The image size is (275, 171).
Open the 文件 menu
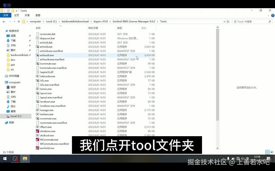[x=6, y=15]
